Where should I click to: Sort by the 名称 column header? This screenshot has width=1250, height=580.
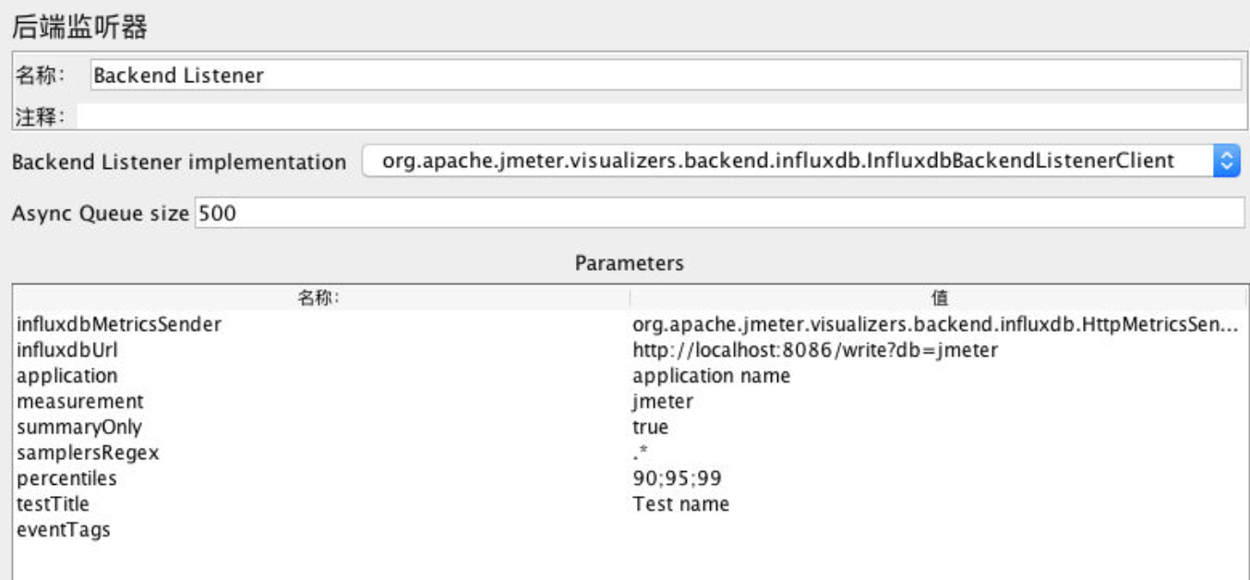(320, 297)
